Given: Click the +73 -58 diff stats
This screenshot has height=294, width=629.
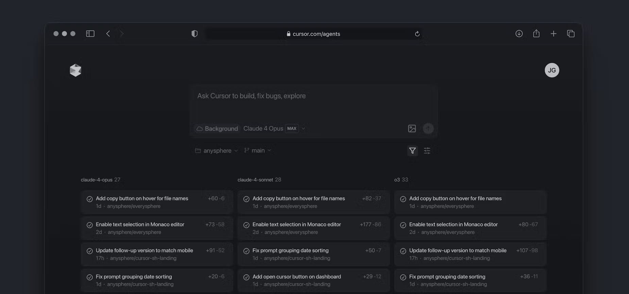Looking at the screenshot, I should click(215, 224).
